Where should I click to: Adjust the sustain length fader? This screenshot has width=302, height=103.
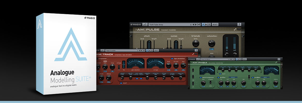pos(181,47)
